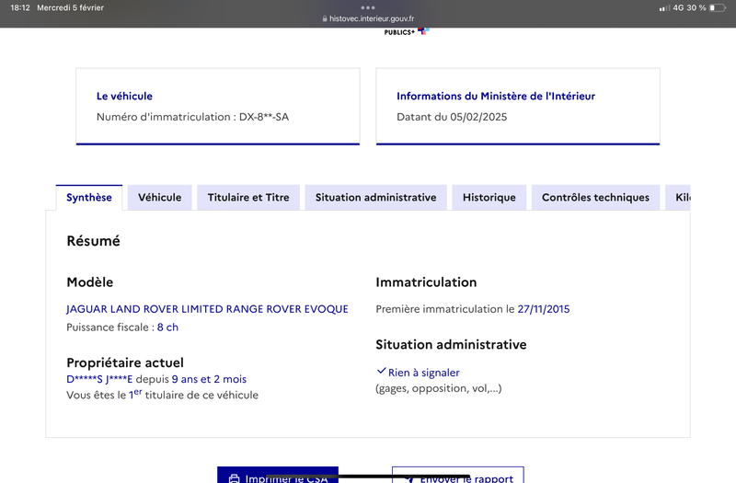Click the Envoyer le rapport button
Viewport: 736px width, 483px height.
coord(457,475)
